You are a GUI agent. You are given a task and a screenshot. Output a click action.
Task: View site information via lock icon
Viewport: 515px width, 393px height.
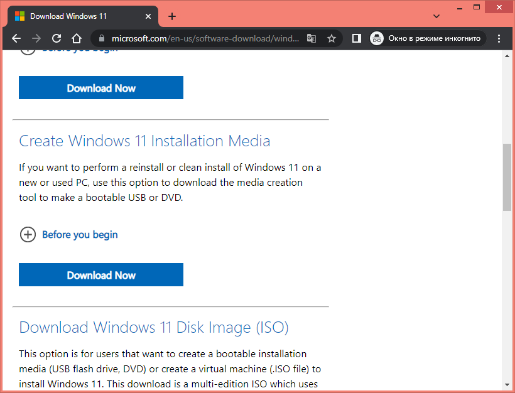[x=102, y=38]
